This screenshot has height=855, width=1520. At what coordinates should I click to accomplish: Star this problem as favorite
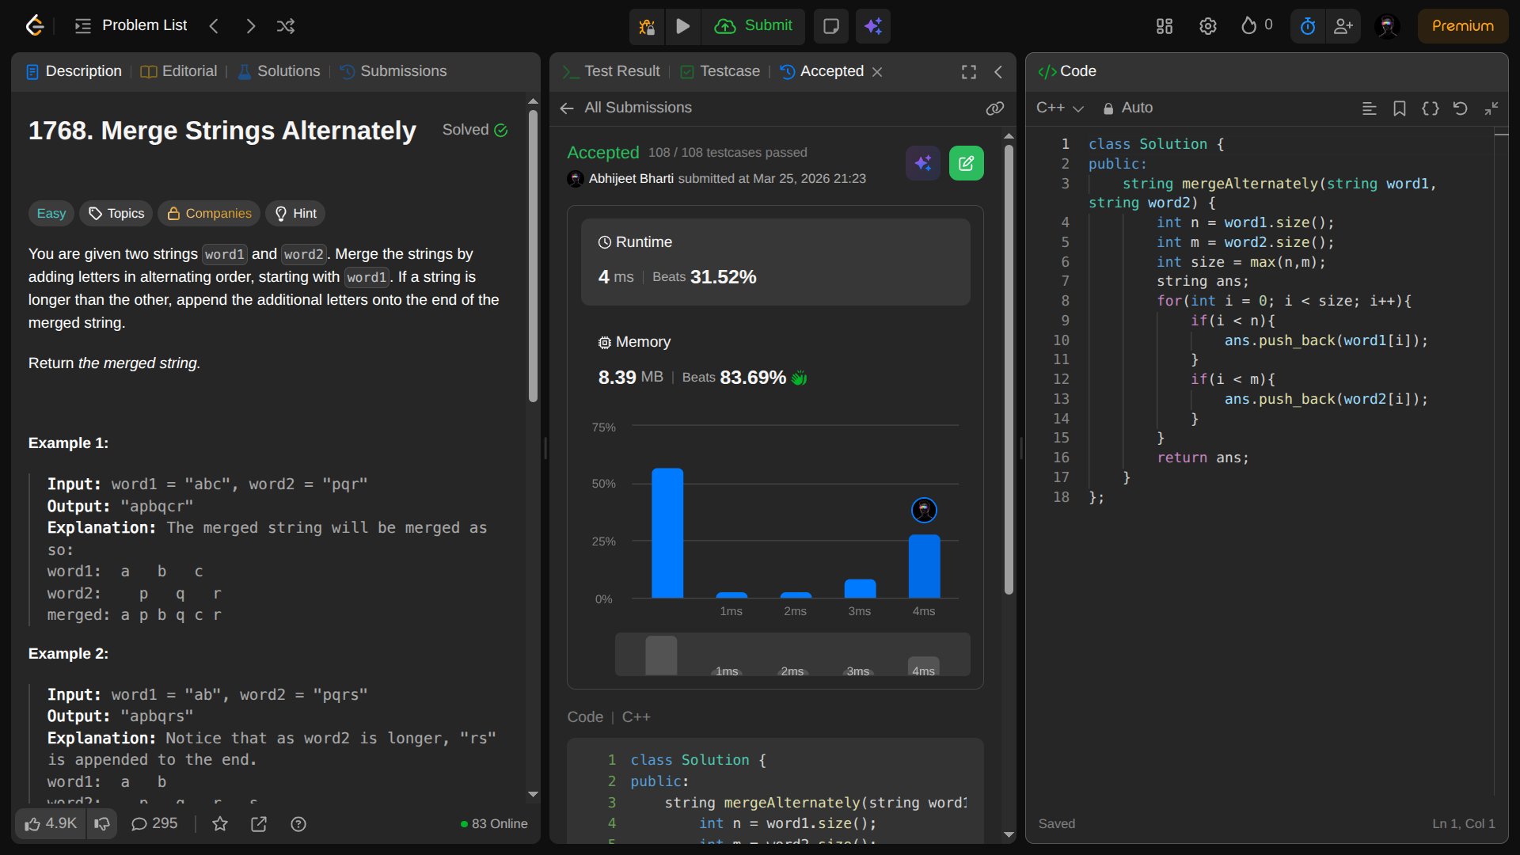[220, 824]
